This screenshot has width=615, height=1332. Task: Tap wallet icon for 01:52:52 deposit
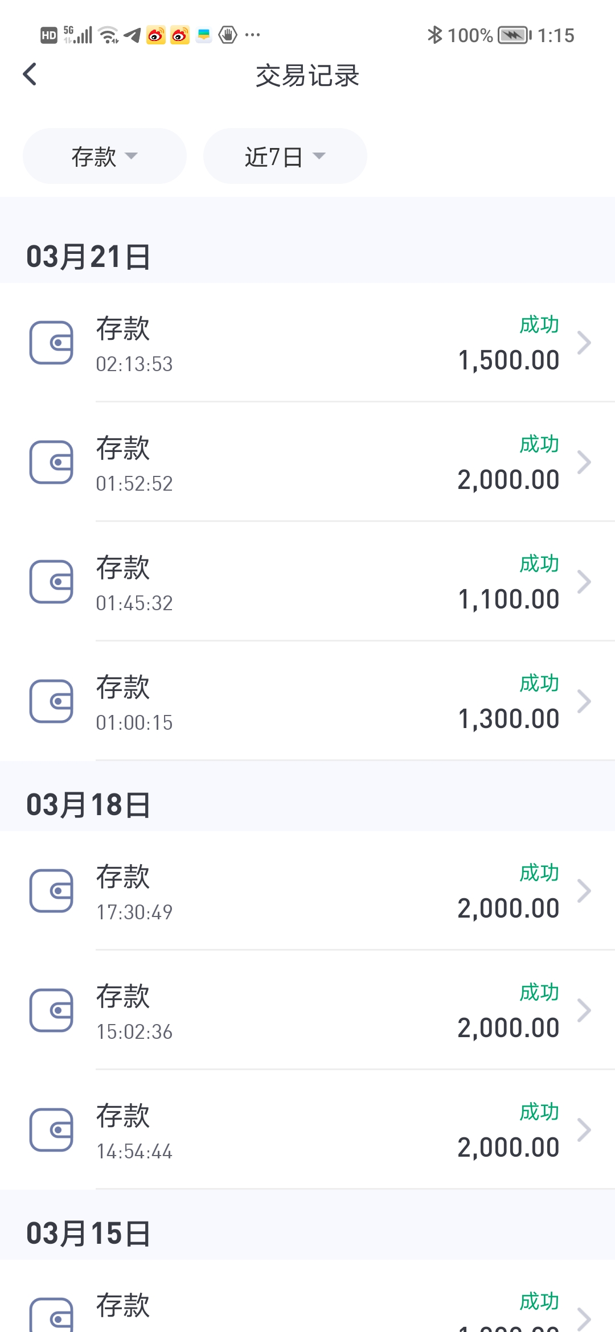click(x=51, y=462)
